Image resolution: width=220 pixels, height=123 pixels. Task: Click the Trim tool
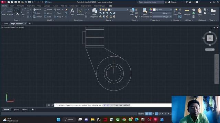pyautogui.click(x=57, y=10)
